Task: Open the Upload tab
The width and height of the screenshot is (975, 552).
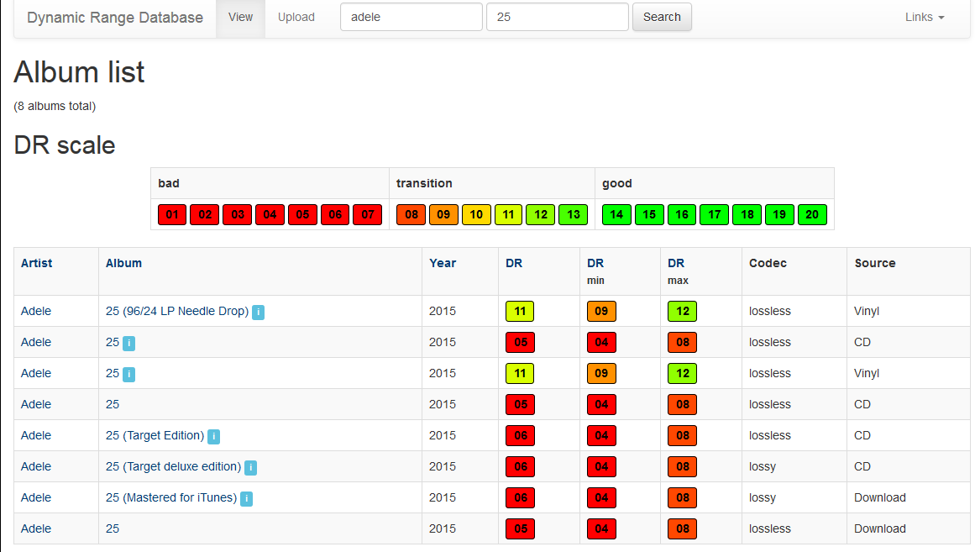Action: tap(296, 17)
